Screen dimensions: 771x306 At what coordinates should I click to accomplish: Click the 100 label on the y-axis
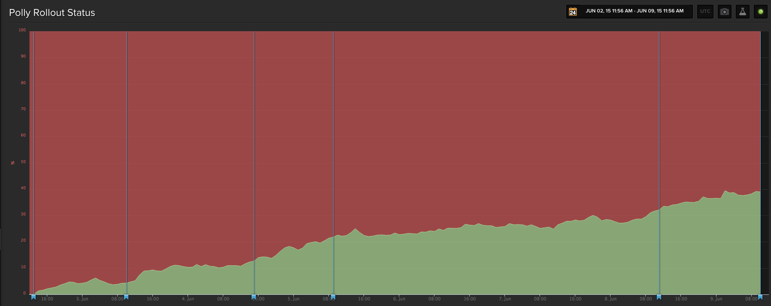(22, 30)
